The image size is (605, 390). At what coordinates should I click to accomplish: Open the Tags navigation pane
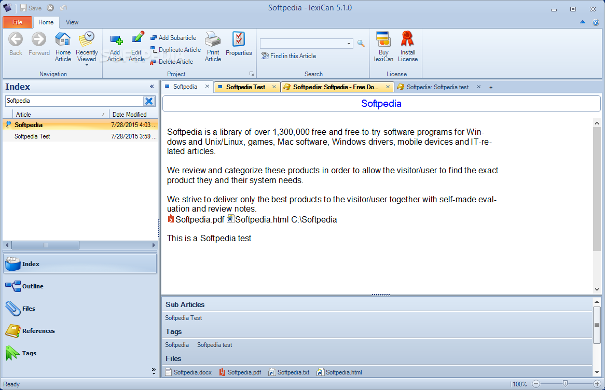pyautogui.click(x=80, y=353)
